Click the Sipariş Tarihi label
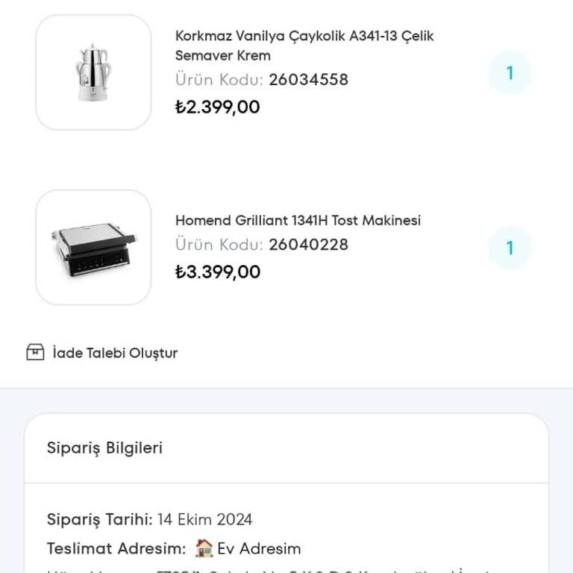This screenshot has width=573, height=573. pos(99,519)
